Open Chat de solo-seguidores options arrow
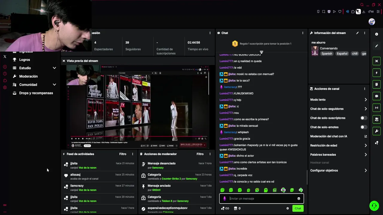This screenshot has height=215, width=383. [x=366, y=109]
